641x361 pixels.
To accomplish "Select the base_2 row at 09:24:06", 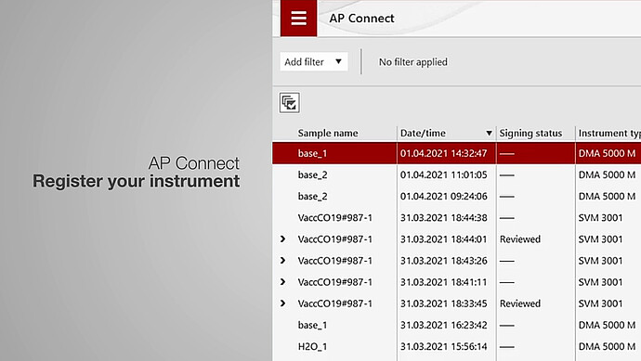I will [457, 197].
